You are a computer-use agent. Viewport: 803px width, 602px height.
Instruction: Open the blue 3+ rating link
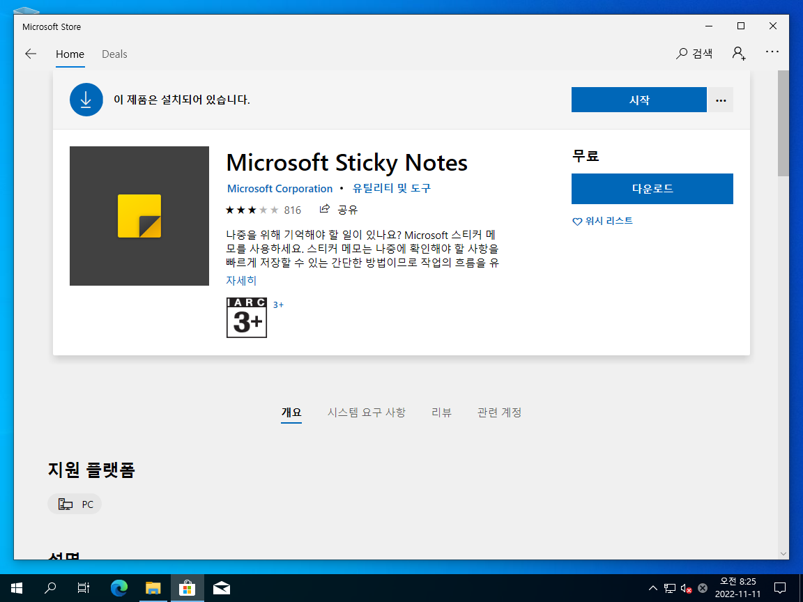(278, 304)
